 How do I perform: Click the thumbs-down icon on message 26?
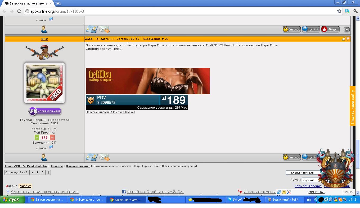pos(348,39)
